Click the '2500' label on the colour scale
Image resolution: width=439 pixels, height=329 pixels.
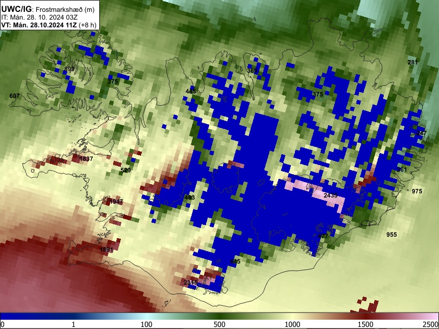431,324
